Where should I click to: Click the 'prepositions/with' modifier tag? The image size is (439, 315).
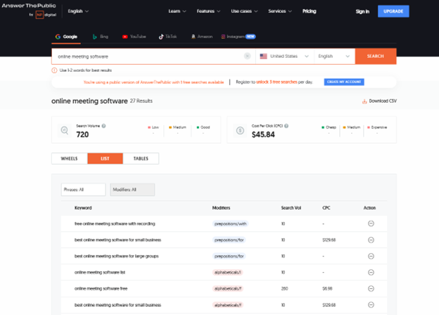[x=231, y=224]
